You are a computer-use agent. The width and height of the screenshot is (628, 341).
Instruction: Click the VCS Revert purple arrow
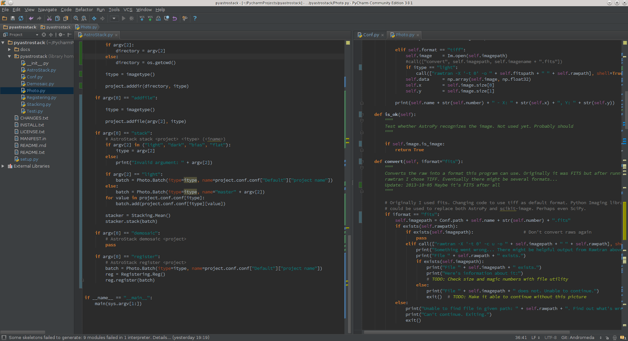point(175,18)
